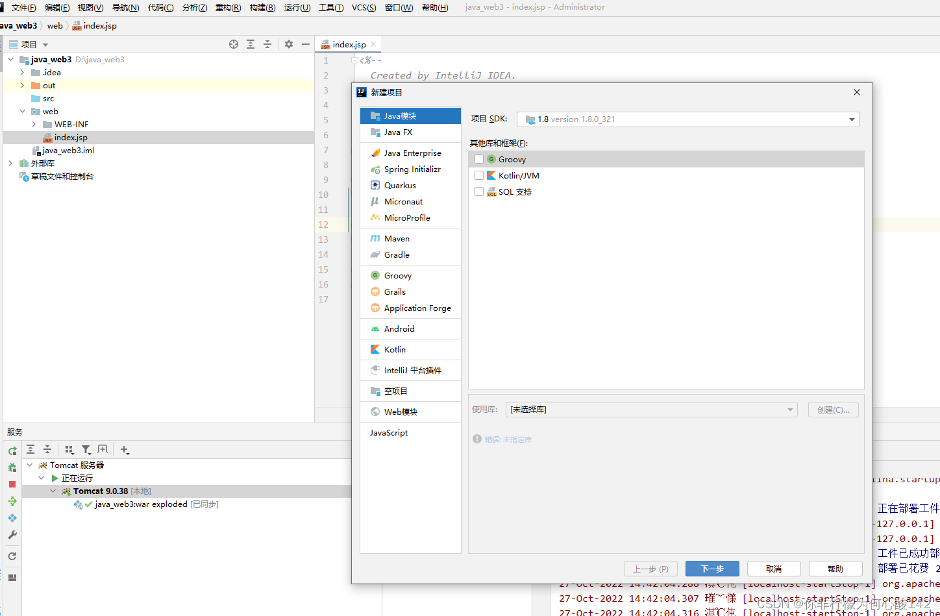Open the VCS(S) menu
Viewport: 940px width, 616px height.
pyautogui.click(x=364, y=7)
